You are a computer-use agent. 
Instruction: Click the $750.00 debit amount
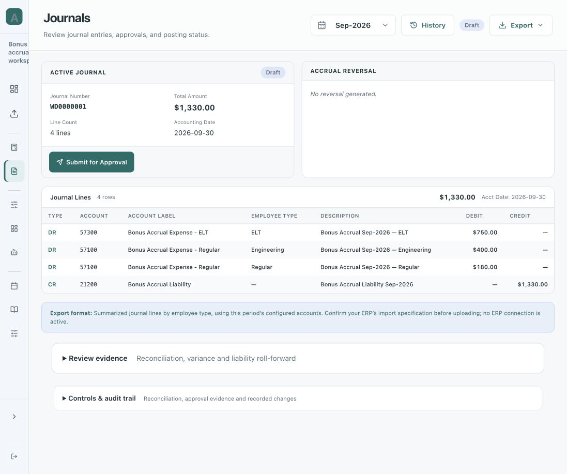(x=485, y=233)
